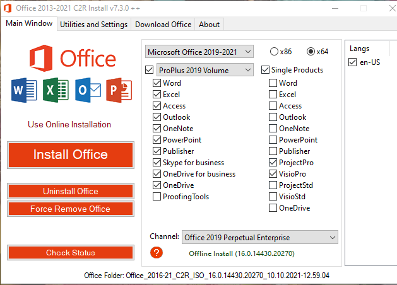This screenshot has width=397, height=285.
Task: Check Excel under Single Products
Action: pos(273,95)
